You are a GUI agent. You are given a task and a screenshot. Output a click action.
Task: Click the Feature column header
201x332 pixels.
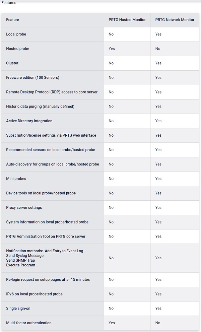(12, 20)
